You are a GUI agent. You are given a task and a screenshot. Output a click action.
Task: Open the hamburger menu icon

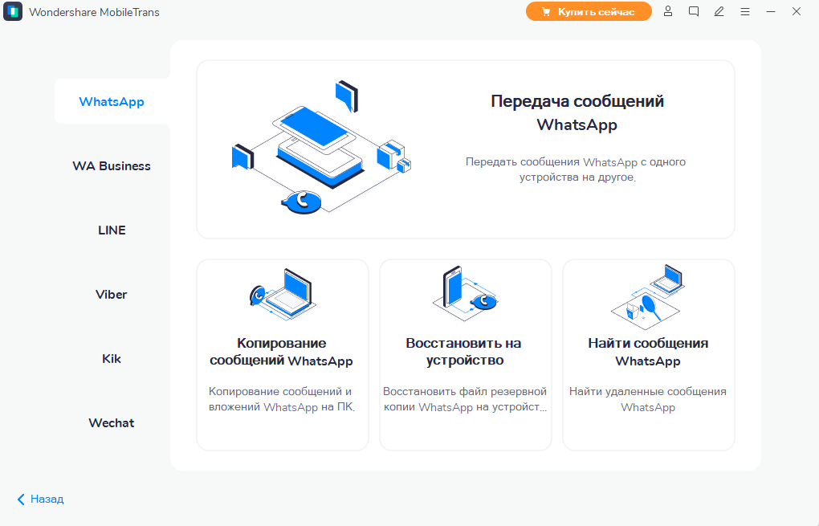pyautogui.click(x=745, y=11)
